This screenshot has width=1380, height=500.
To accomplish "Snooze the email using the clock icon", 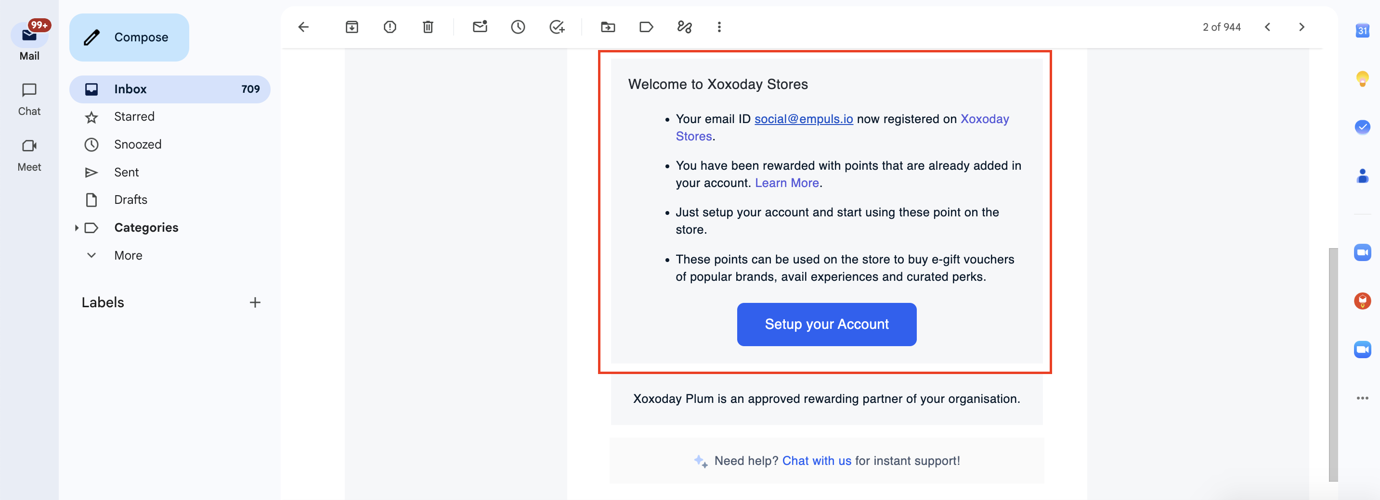I will [x=518, y=27].
